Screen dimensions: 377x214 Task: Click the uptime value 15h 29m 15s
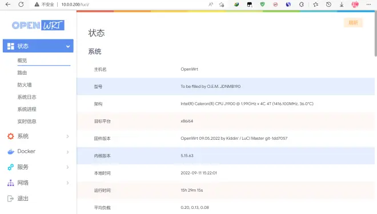191,190
